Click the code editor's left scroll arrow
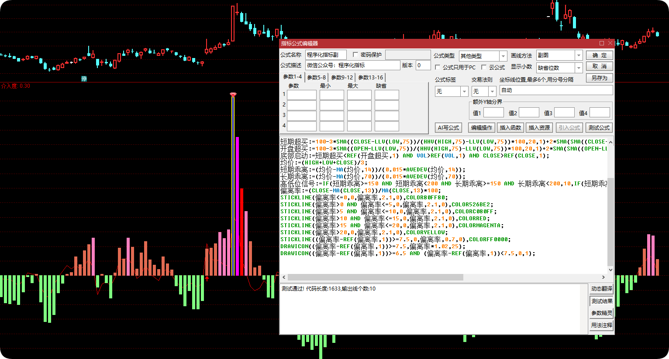 pyautogui.click(x=284, y=277)
